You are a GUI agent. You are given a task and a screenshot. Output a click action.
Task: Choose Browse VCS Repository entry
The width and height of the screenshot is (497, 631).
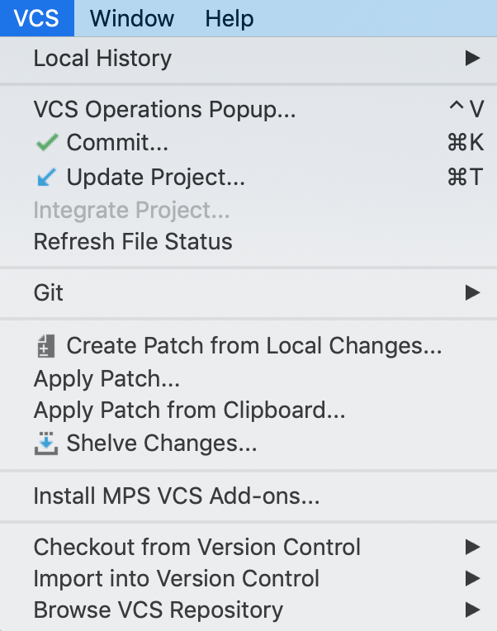tap(158, 610)
